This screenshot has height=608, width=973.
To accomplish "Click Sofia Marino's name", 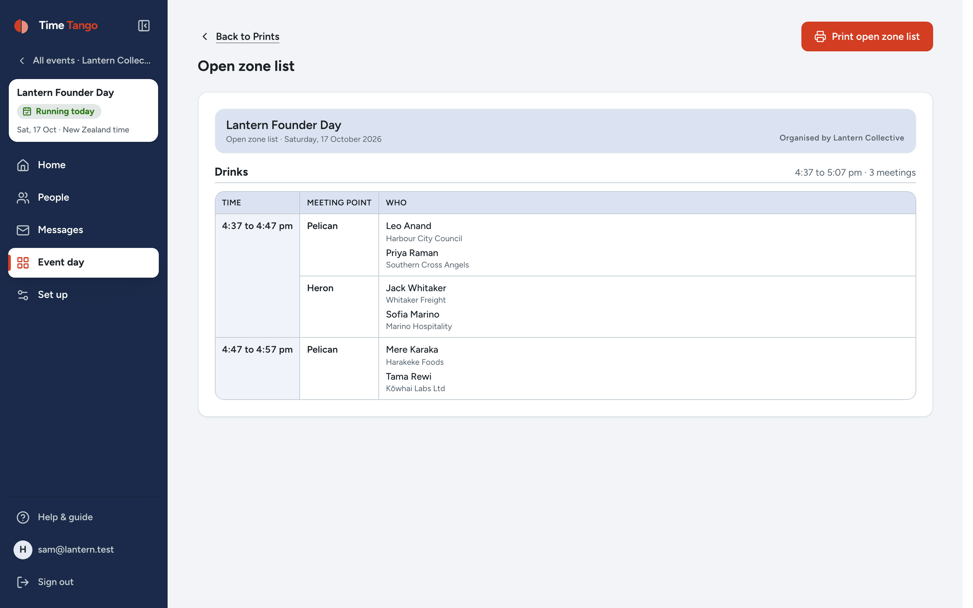I will click(x=413, y=314).
